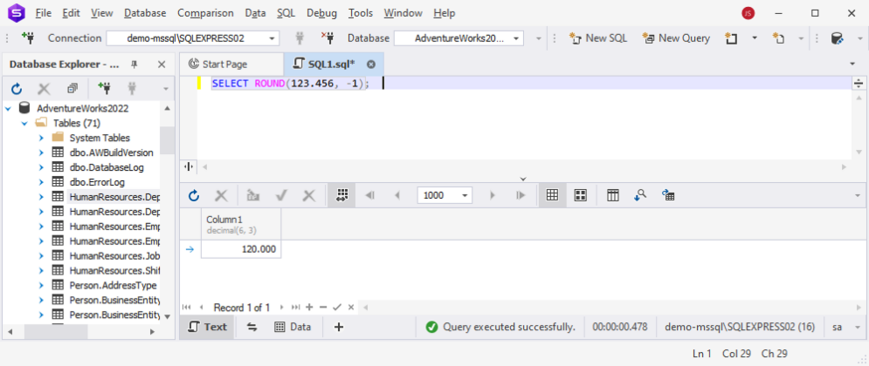Switch to the Start Page tab
Screen dimensions: 869x366
(225, 64)
